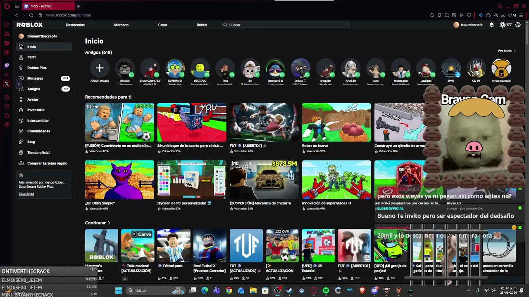This screenshot has height=297, width=529.
Task: Open Blog in the sidebar
Action: click(44, 141)
